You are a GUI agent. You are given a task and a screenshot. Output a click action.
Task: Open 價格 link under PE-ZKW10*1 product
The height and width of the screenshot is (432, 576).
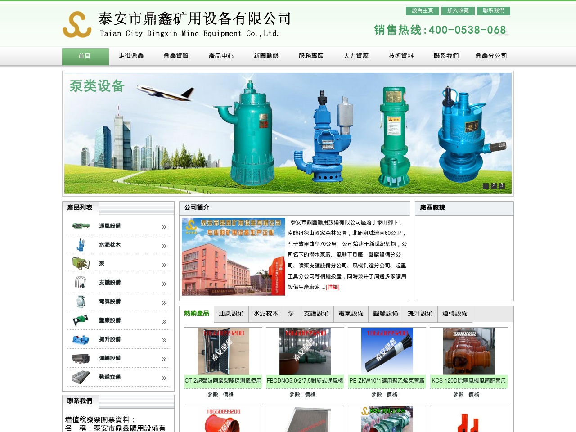pyautogui.click(x=392, y=395)
